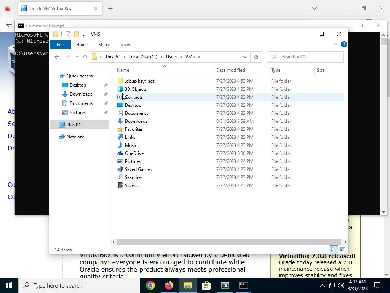This screenshot has width=390, height=293.
Task: Open Command Prompt taskbar icon
Action: (x=243, y=285)
